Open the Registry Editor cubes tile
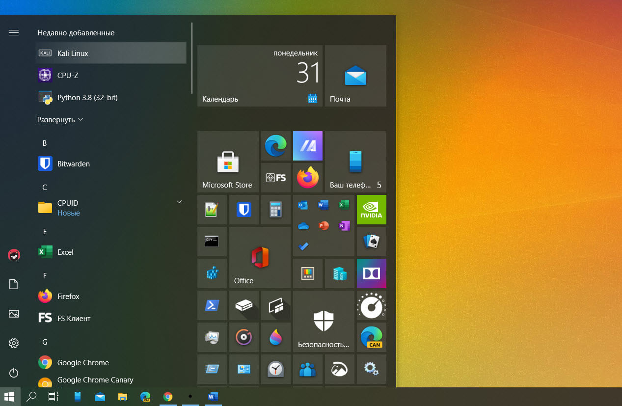This screenshot has height=406, width=622. coord(212,273)
